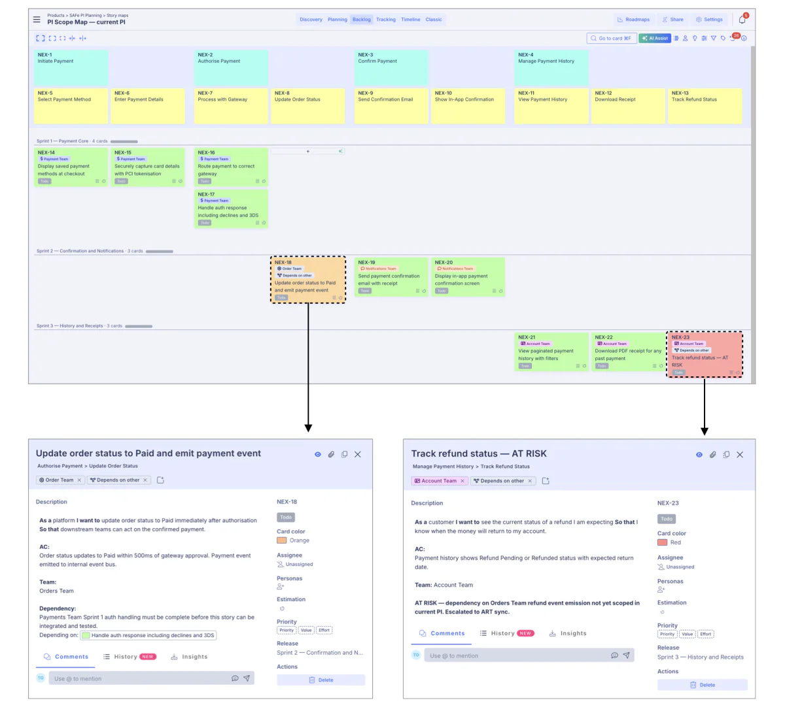
Task: Select the Backlog view tab
Action: tap(362, 20)
